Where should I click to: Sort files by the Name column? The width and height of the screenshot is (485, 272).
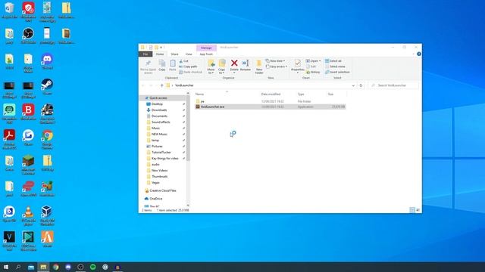click(199, 94)
